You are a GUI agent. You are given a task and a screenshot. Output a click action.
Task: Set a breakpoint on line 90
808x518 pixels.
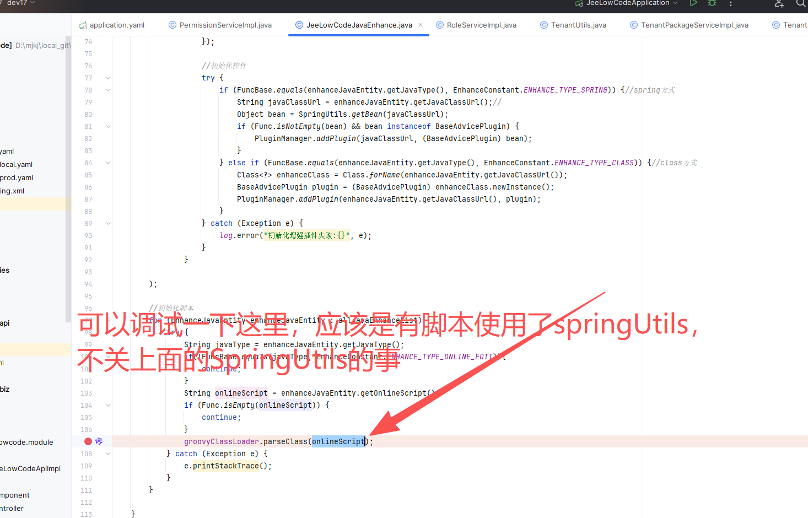point(87,235)
